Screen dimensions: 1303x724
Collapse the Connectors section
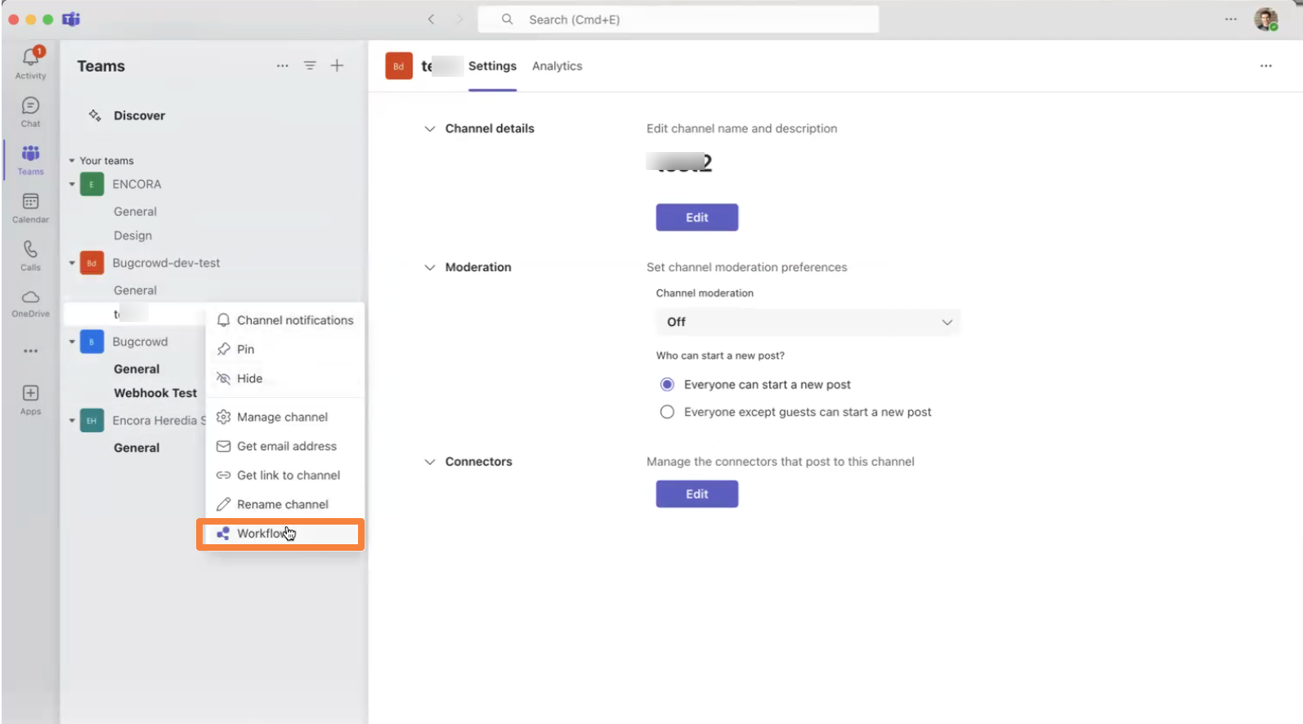(429, 462)
